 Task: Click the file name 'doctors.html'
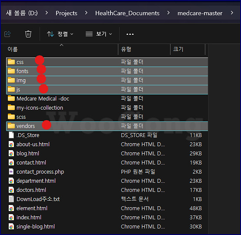point(31,190)
